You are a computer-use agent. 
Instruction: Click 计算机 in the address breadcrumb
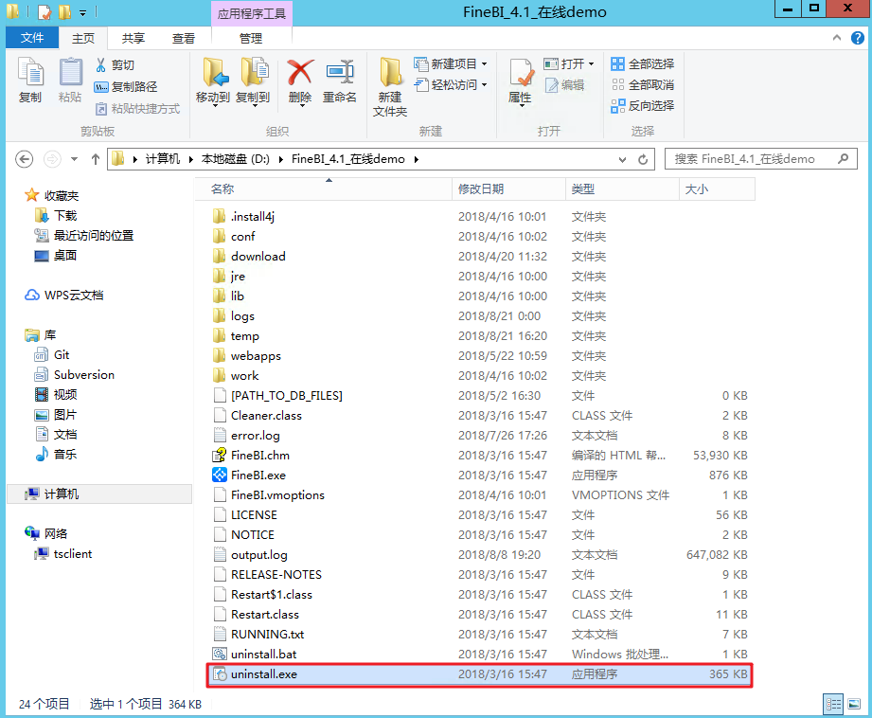point(163,159)
